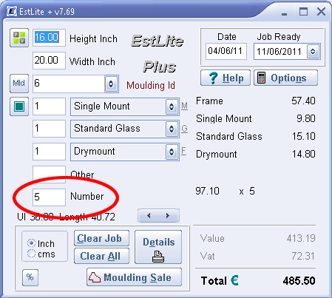Image resolution: width=332 pixels, height=298 pixels.
Task: Click the Help button
Action: tap(226, 78)
